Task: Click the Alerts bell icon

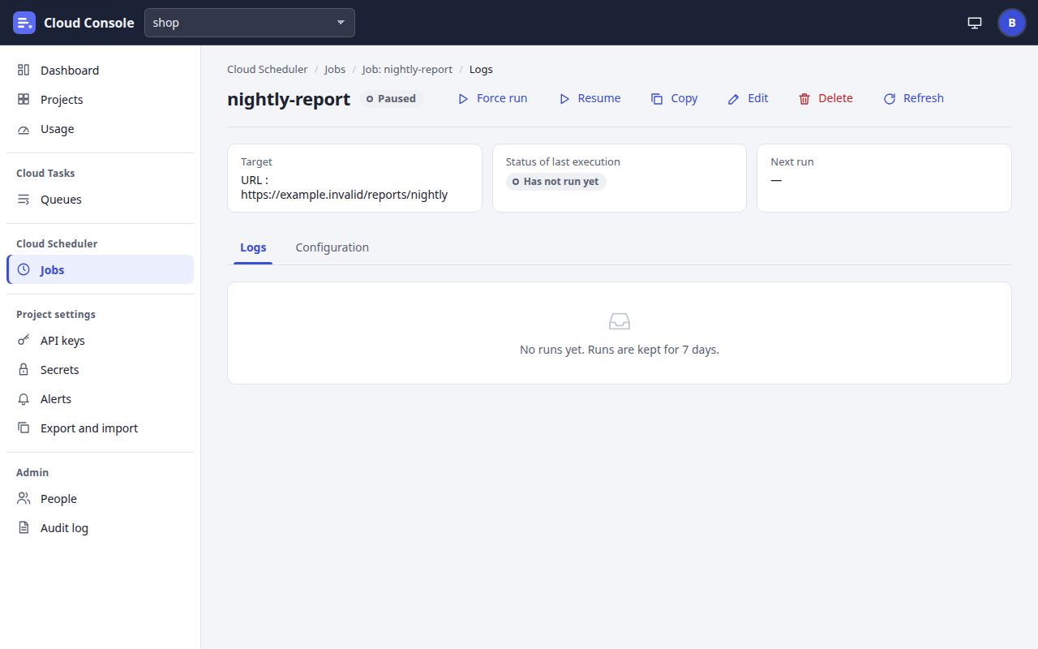Action: point(24,399)
